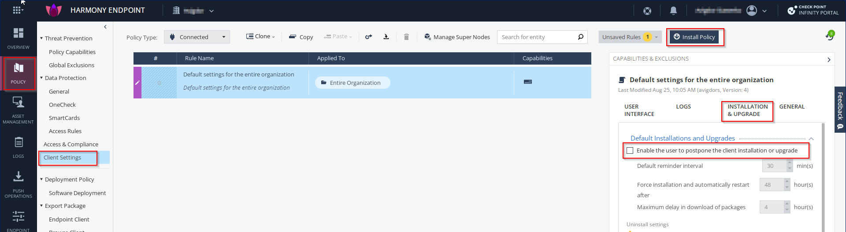Enable user to postpone client installation checkbox
Screen dimensions: 846x232
coord(630,151)
